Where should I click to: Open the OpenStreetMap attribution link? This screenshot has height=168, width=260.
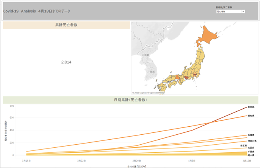157,93
